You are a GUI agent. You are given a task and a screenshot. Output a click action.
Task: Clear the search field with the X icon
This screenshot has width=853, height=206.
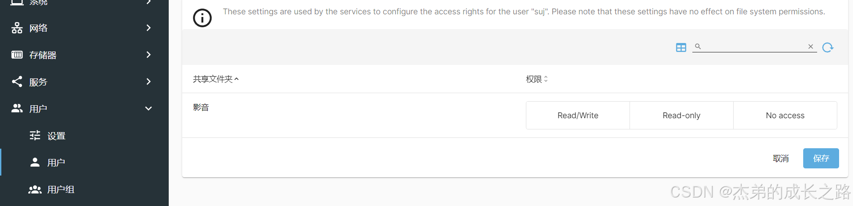(810, 47)
